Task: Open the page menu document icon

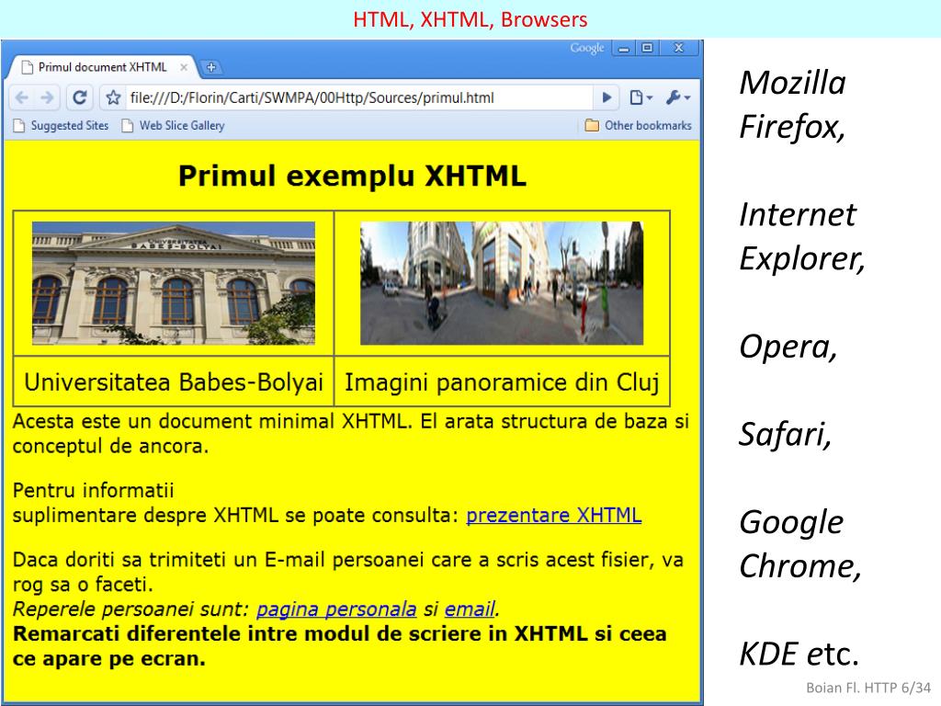Action: pos(640,97)
